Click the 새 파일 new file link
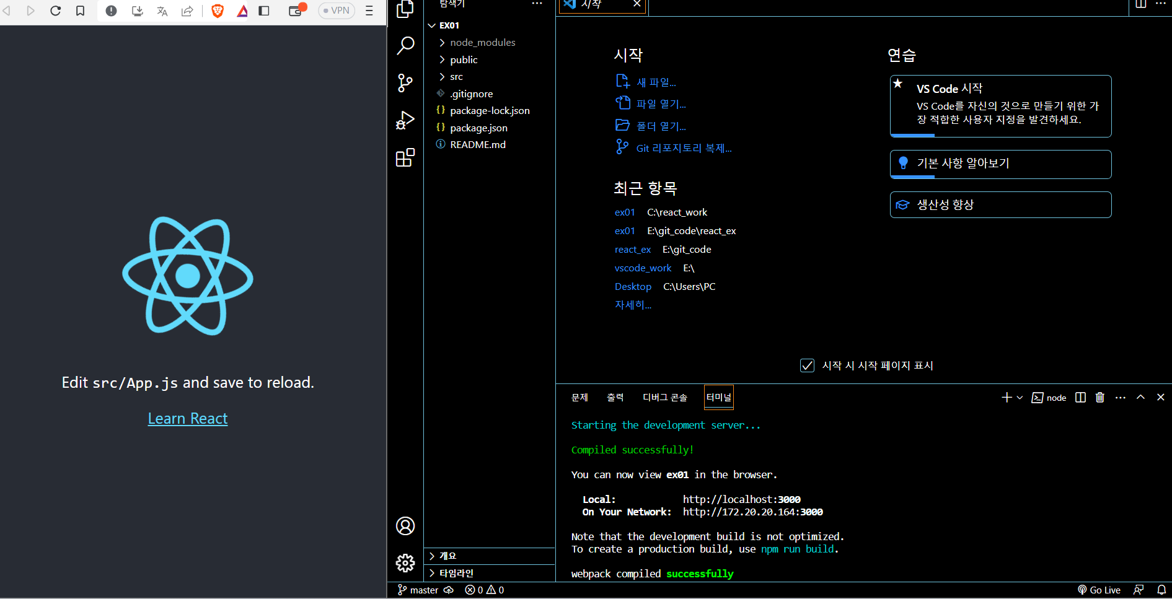Image resolution: width=1172 pixels, height=599 pixels. (656, 82)
